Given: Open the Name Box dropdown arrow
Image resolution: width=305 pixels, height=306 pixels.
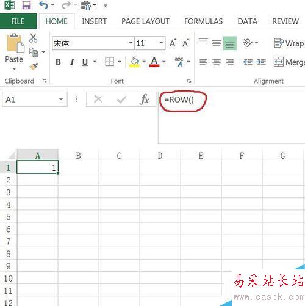Looking at the screenshot, I should pos(61,99).
